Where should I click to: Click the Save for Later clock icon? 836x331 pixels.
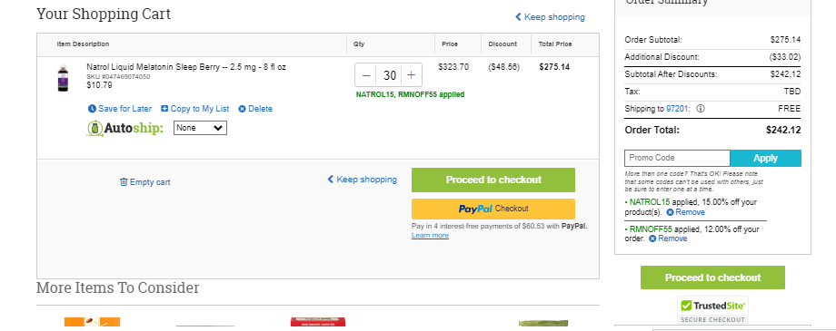tap(92, 109)
